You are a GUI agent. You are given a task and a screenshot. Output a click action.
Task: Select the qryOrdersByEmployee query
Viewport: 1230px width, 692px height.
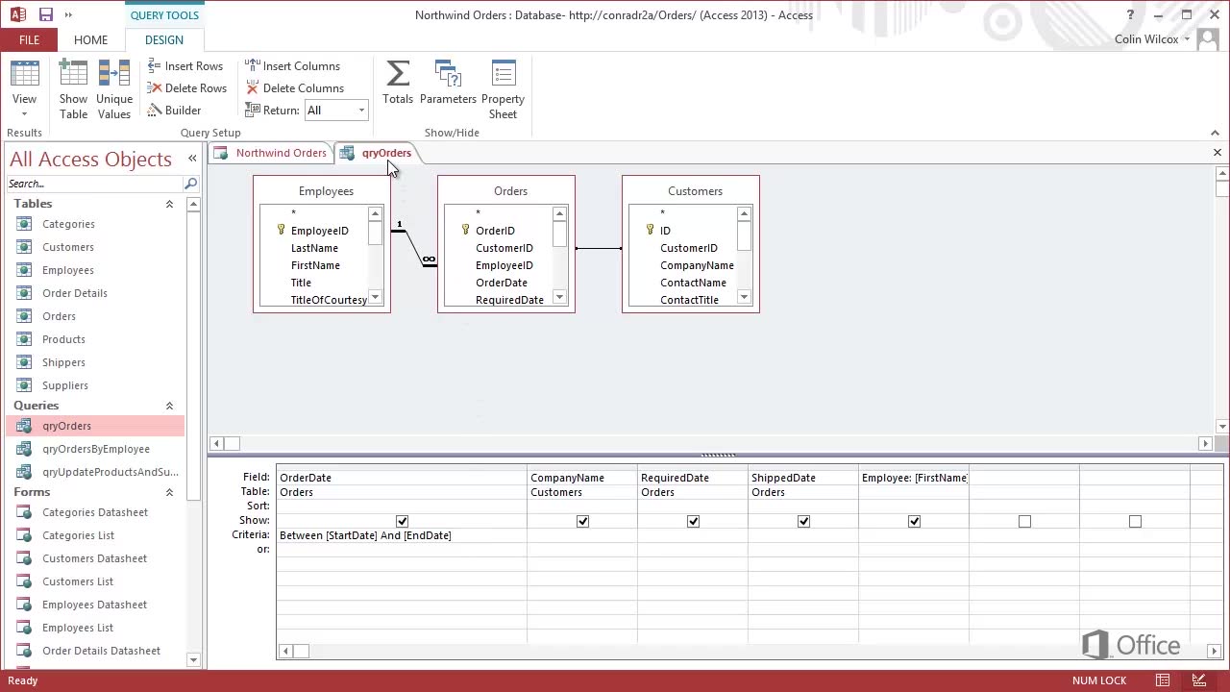(94, 449)
